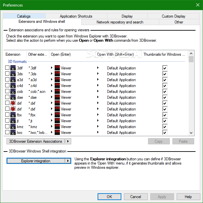Click the Viewer icon in the .cob row
The height and width of the screenshot is (203, 203).
[x=57, y=91]
